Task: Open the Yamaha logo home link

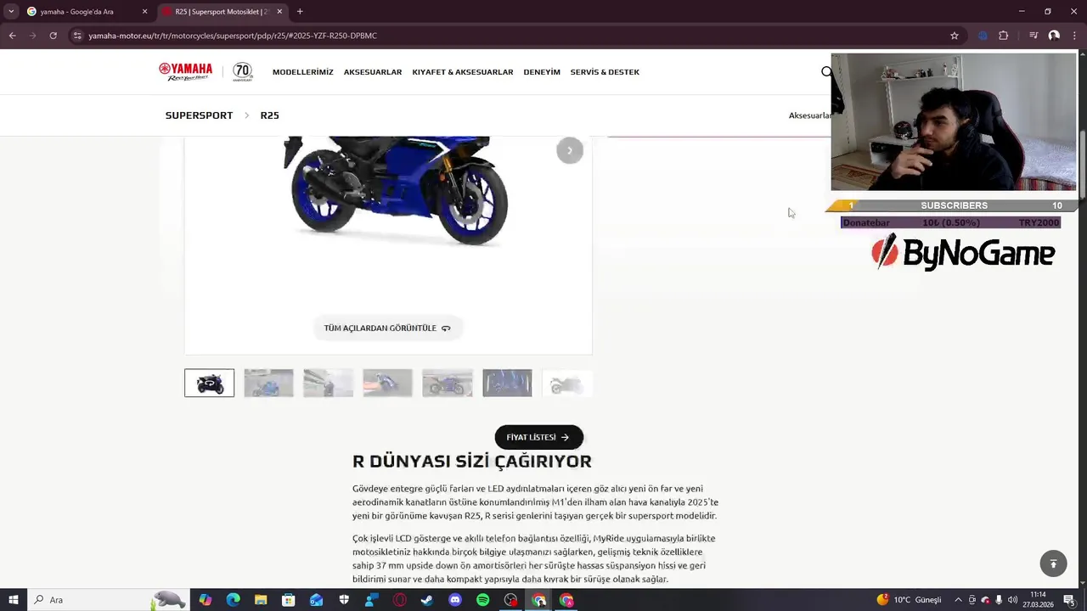Action: point(185,71)
